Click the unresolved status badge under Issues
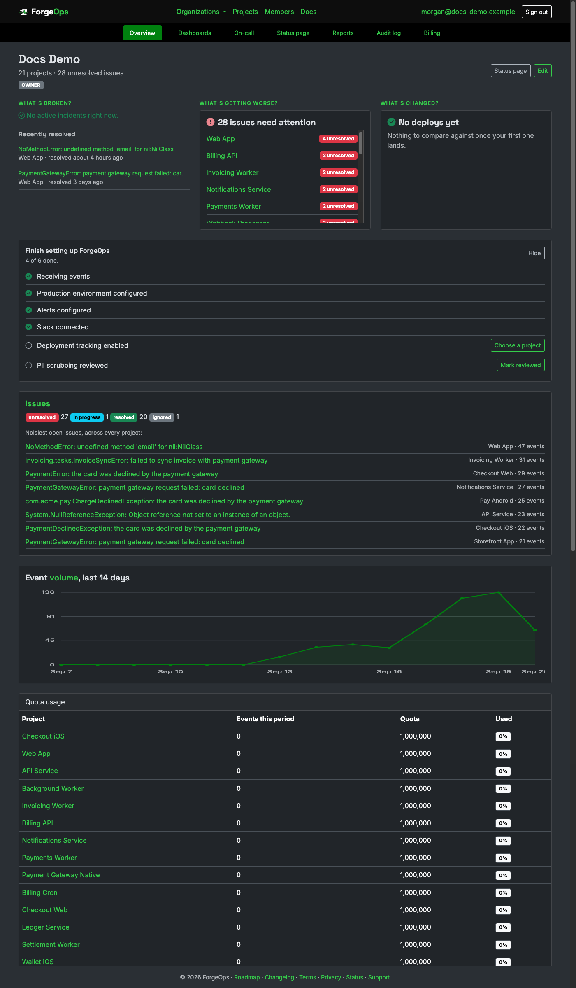 (x=42, y=417)
